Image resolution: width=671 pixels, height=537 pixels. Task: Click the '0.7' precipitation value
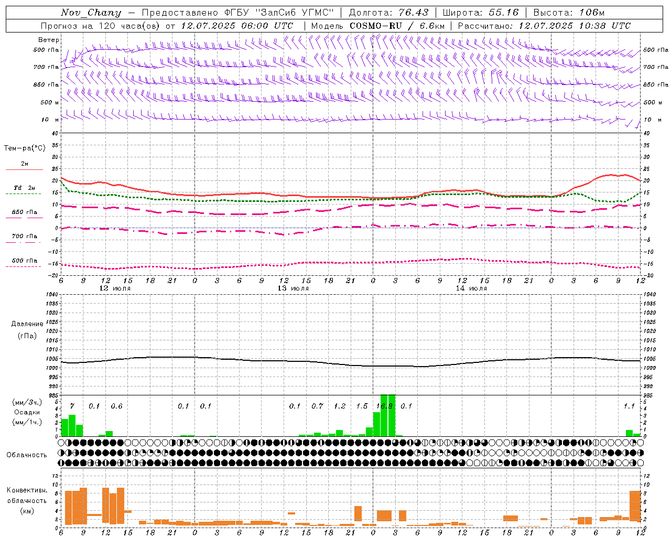pyautogui.click(x=317, y=406)
